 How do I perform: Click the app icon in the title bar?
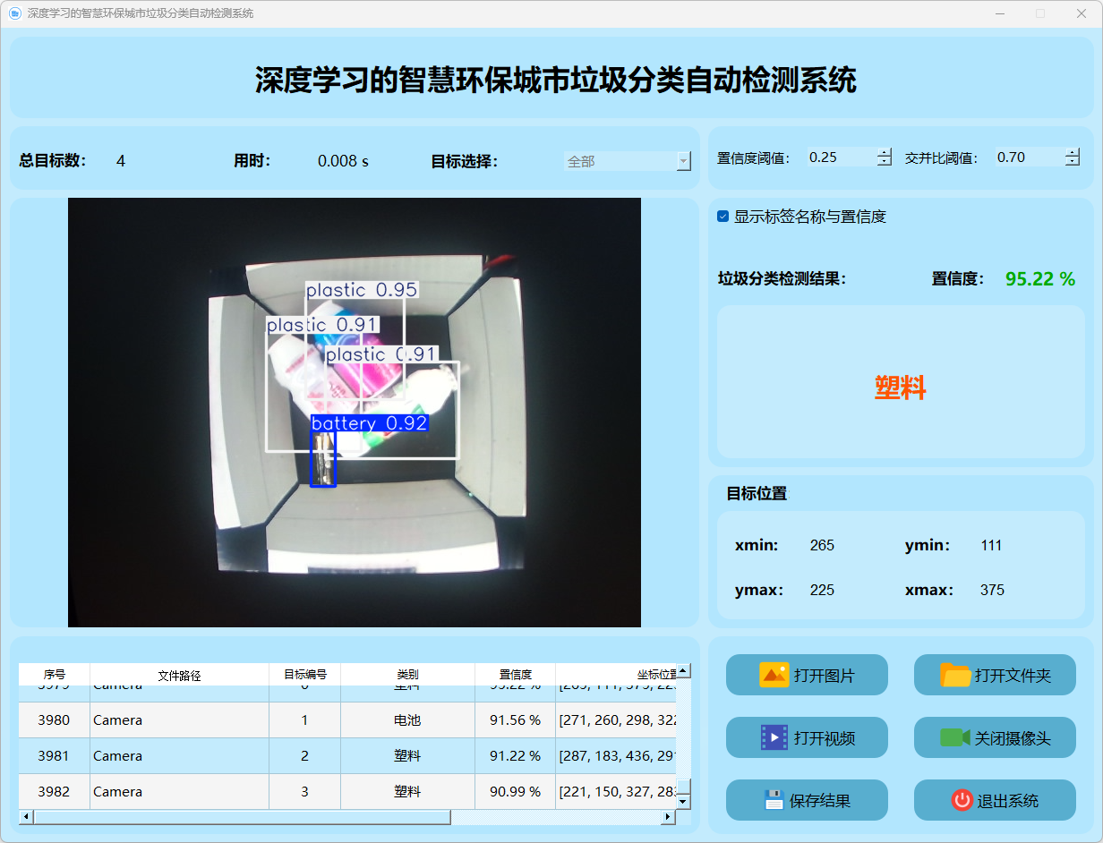click(14, 13)
